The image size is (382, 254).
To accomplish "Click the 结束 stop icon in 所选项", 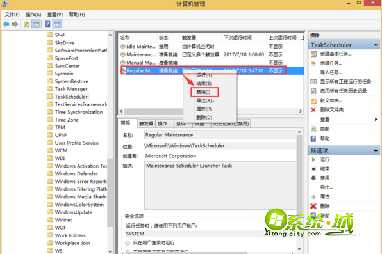I will pos(313,169).
